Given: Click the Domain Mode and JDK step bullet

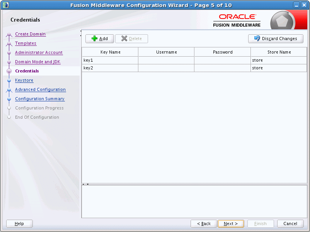Looking at the screenshot, I should [x=9, y=62].
